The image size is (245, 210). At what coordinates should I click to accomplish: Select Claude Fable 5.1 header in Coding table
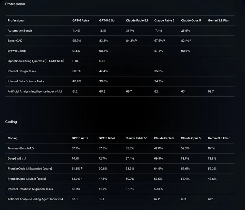(x=136, y=138)
